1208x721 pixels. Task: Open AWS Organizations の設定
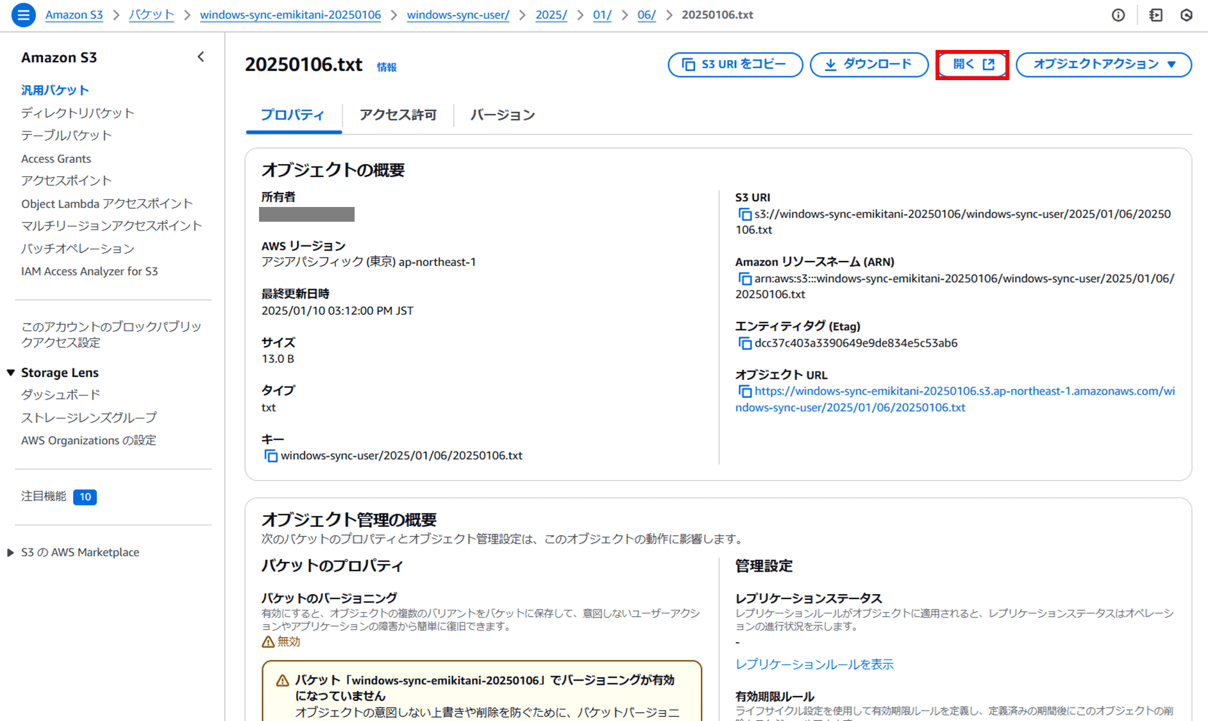[x=88, y=440]
